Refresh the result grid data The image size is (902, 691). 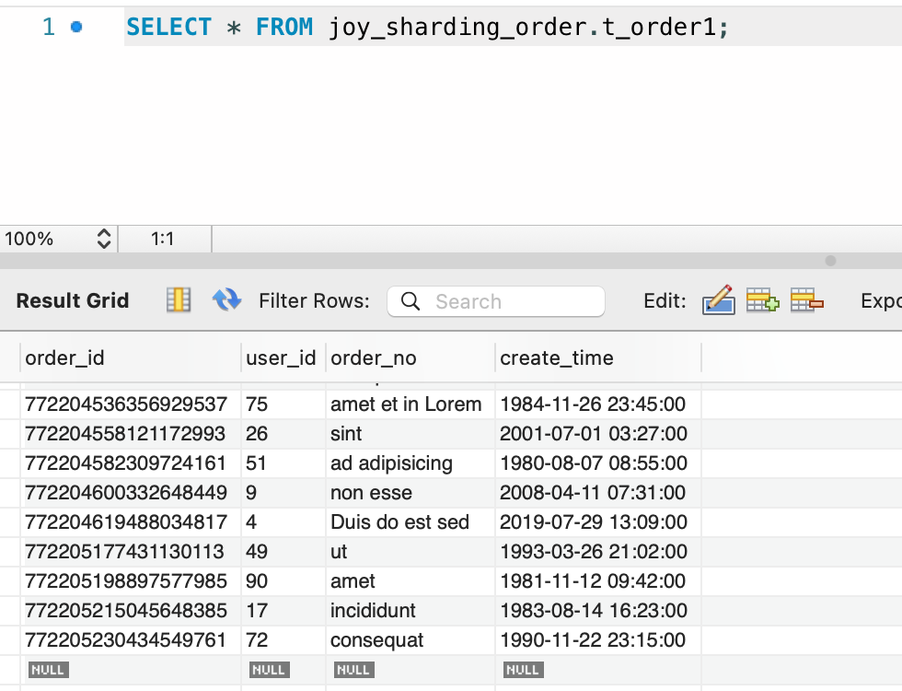click(x=226, y=299)
